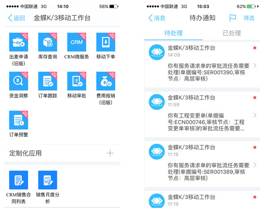Open the 出差申请(旧版) app icon
The height and width of the screenshot is (216, 262).
tap(19, 42)
